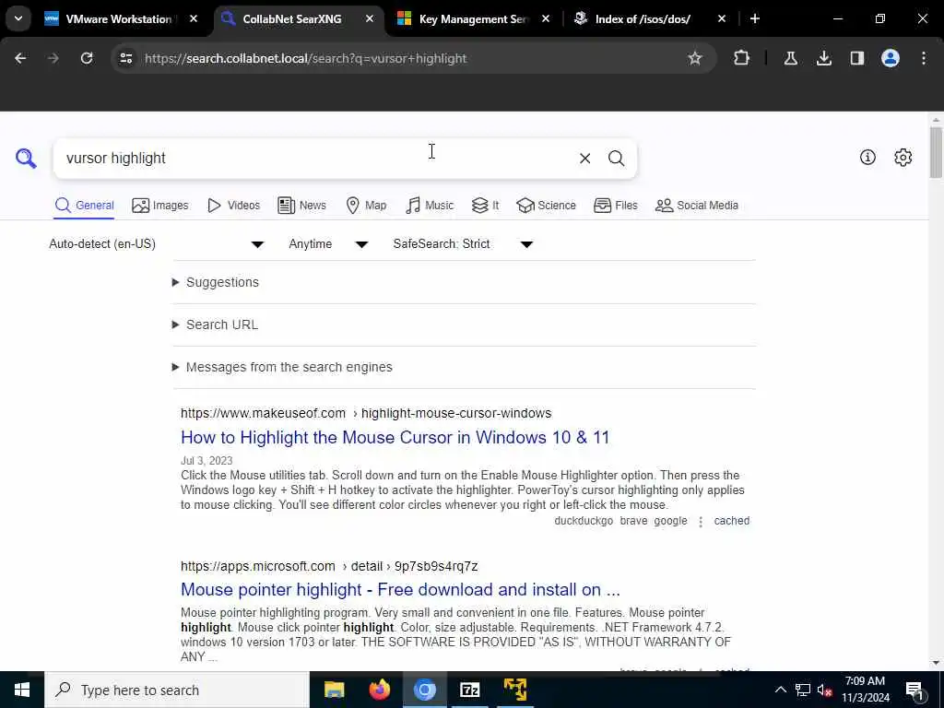Image resolution: width=944 pixels, height=708 pixels.
Task: Select the Social Media search category
Action: click(697, 206)
